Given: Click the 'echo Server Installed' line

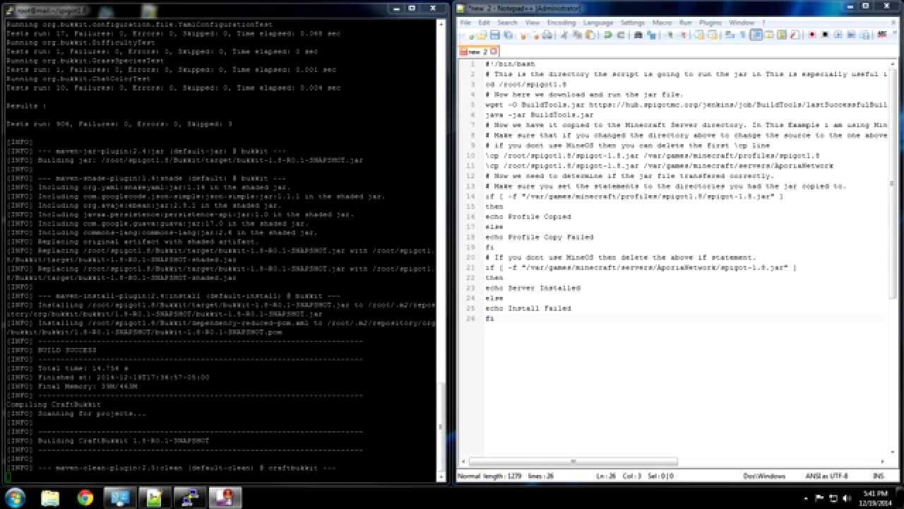Looking at the screenshot, I should click(533, 288).
